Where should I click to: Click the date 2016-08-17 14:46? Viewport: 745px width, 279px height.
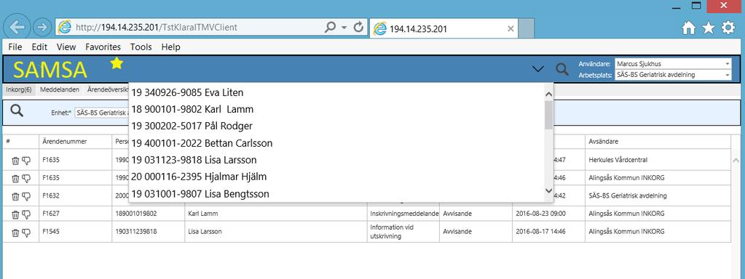(x=541, y=232)
